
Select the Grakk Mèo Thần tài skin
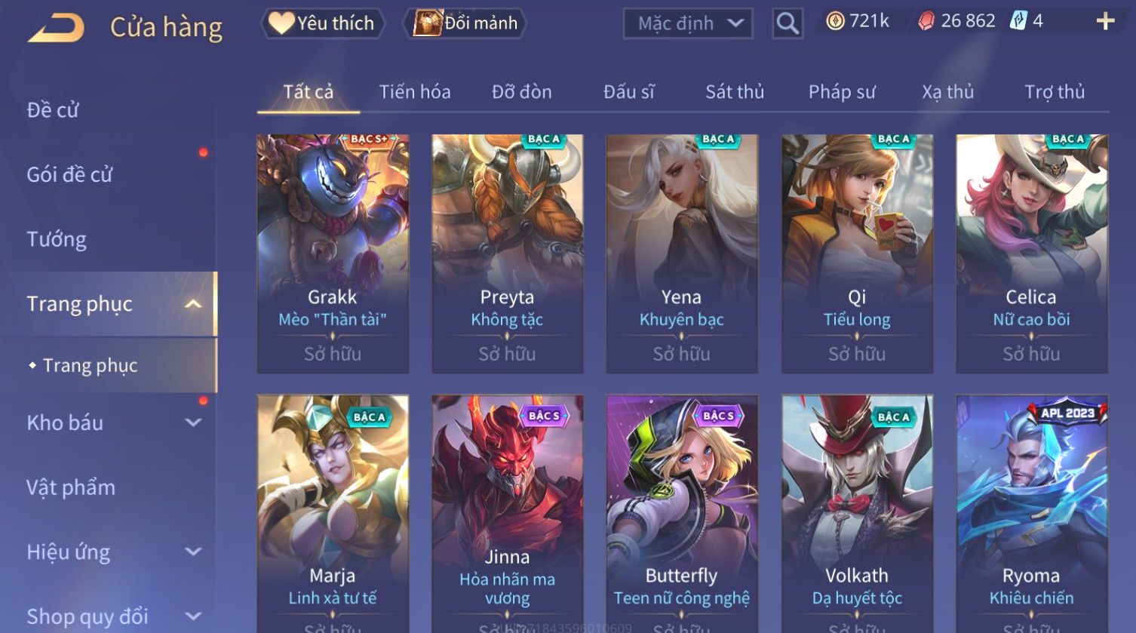tap(333, 254)
